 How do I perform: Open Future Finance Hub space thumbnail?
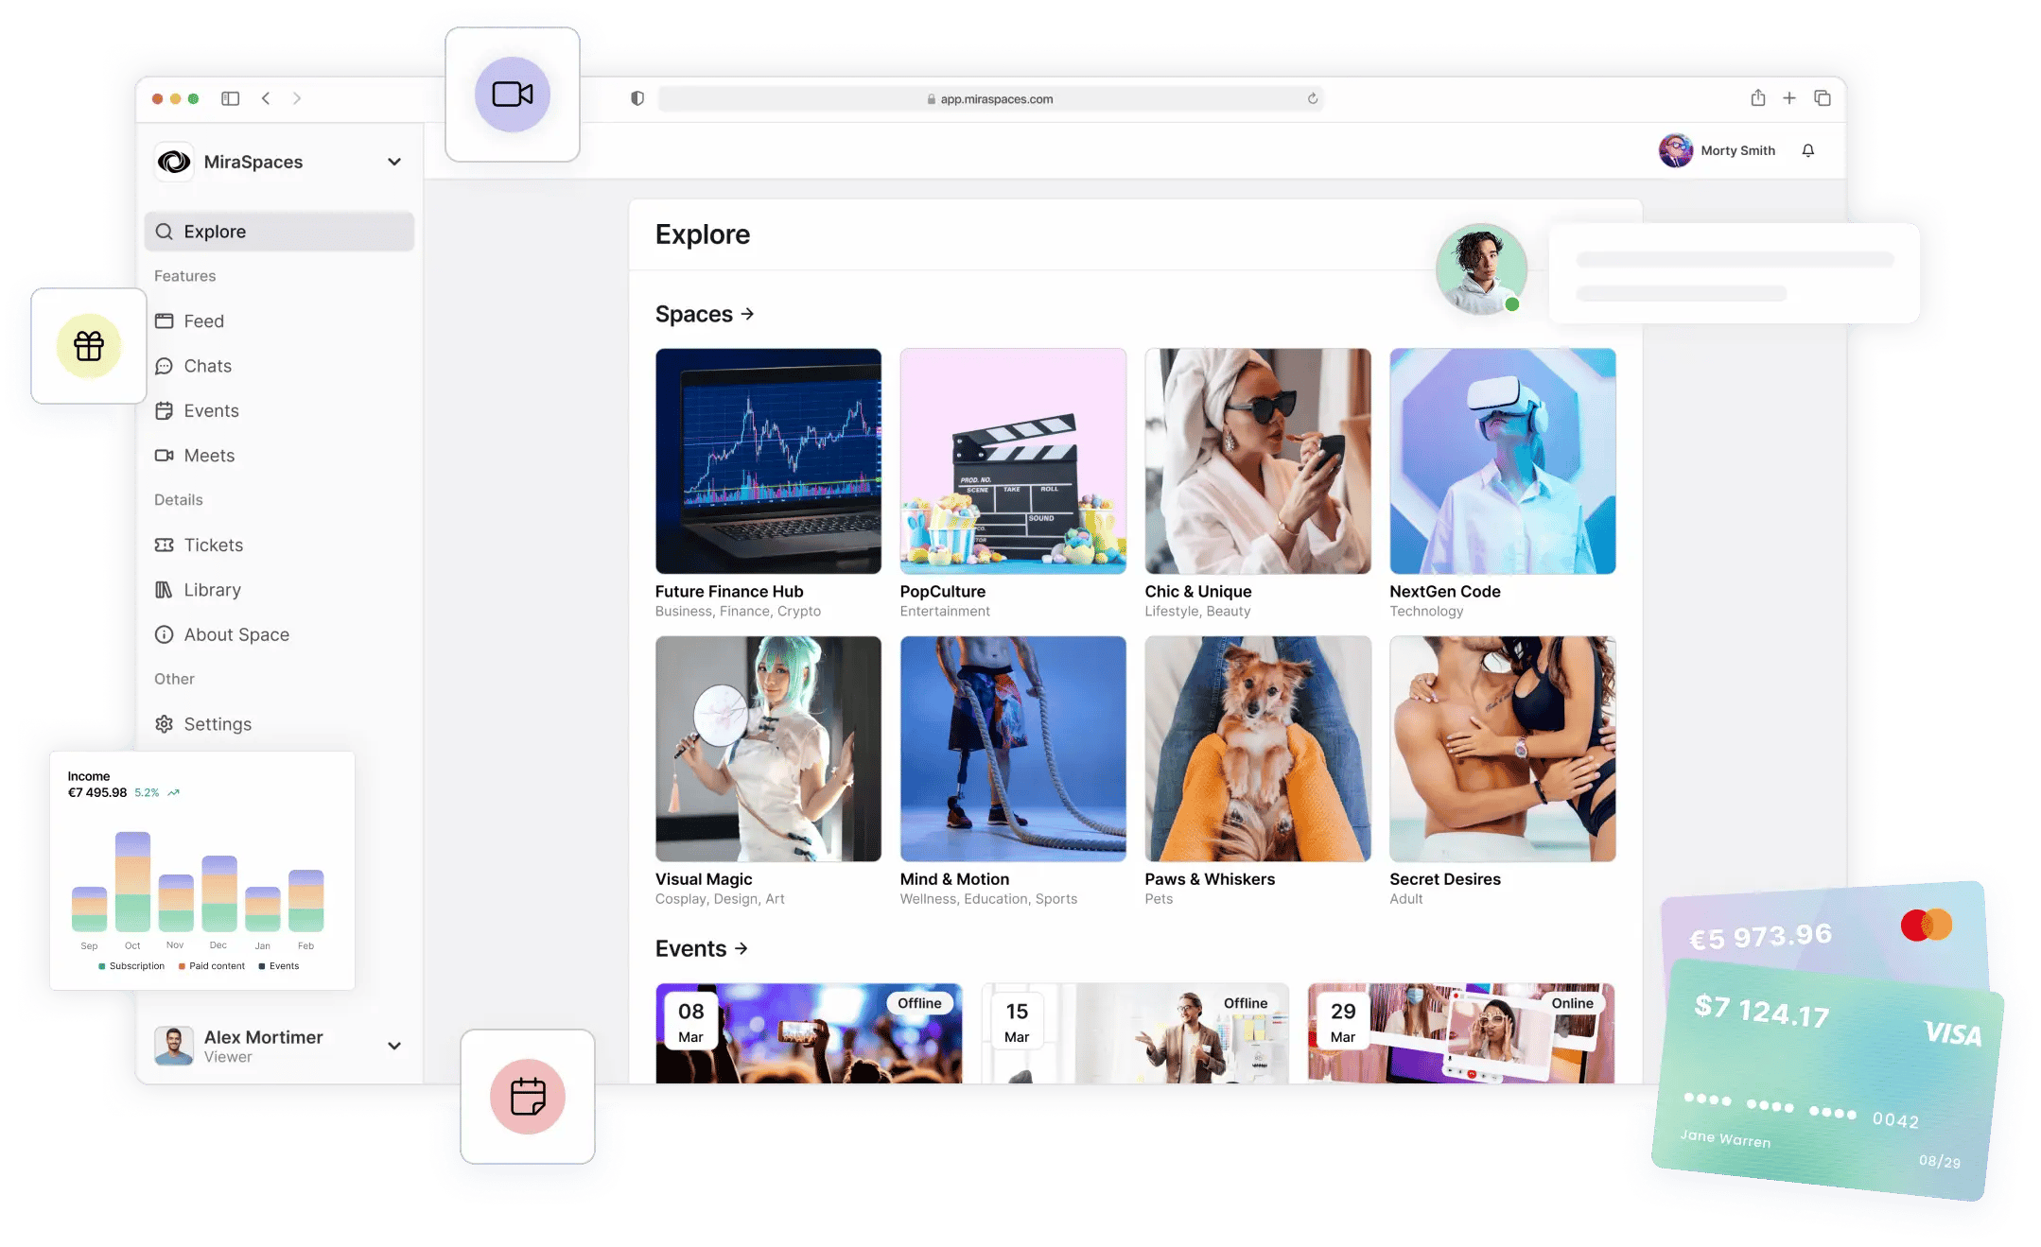[x=767, y=461]
